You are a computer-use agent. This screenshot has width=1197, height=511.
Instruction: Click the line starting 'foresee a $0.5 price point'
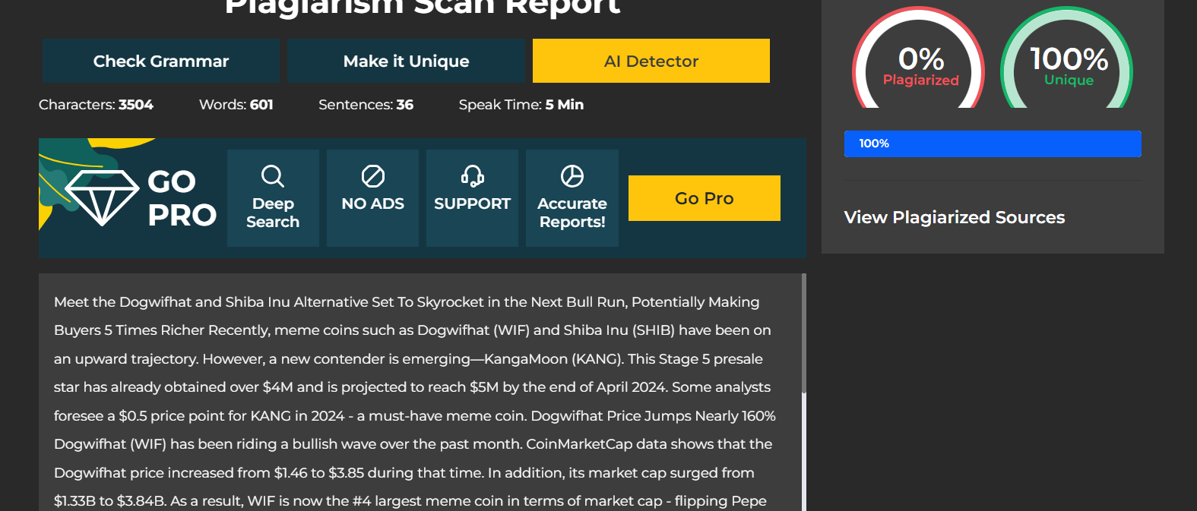pyautogui.click(x=415, y=416)
